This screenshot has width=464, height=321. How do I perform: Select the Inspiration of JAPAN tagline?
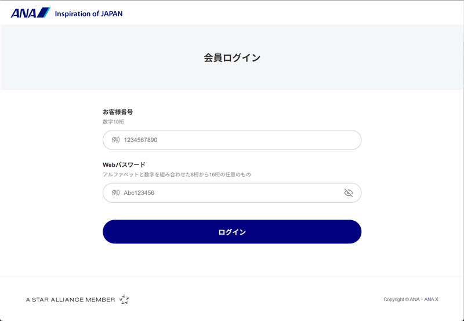pyautogui.click(x=89, y=14)
